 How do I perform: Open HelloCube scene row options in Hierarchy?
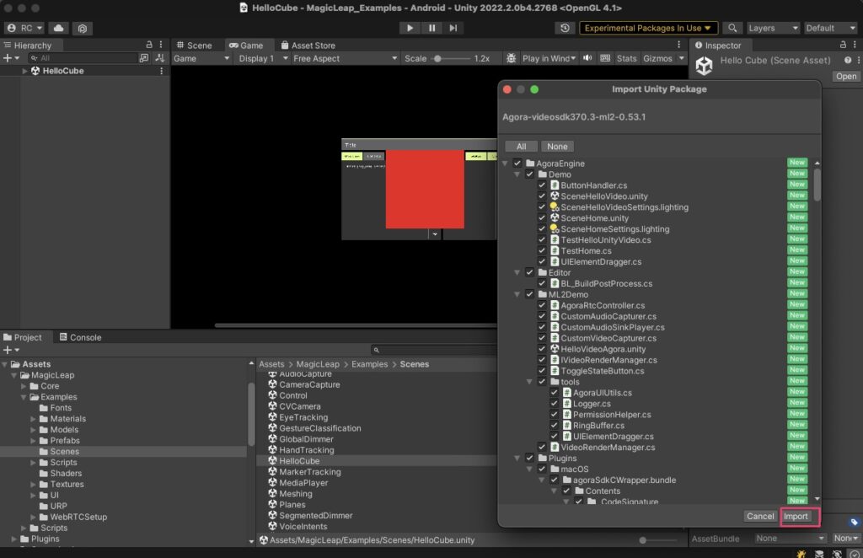tap(161, 71)
